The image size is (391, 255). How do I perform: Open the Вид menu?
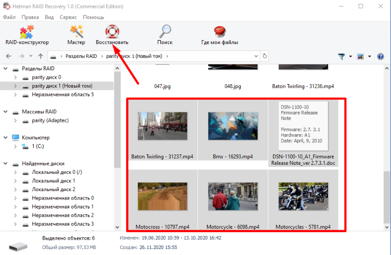click(x=49, y=17)
